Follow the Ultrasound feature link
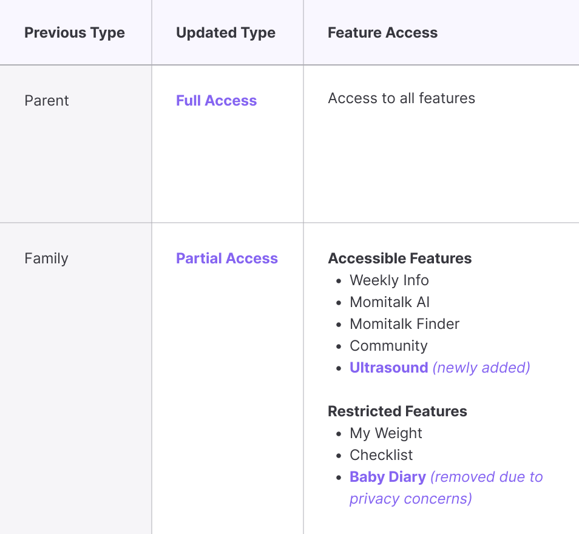Image resolution: width=579 pixels, height=534 pixels. [388, 368]
